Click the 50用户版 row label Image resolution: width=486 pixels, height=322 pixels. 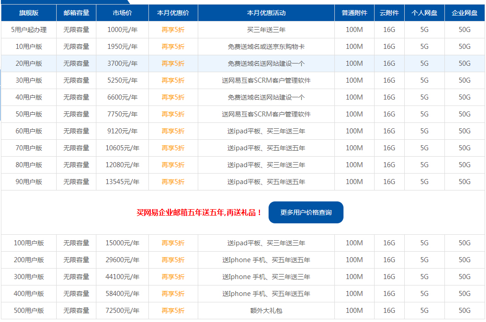[29, 114]
